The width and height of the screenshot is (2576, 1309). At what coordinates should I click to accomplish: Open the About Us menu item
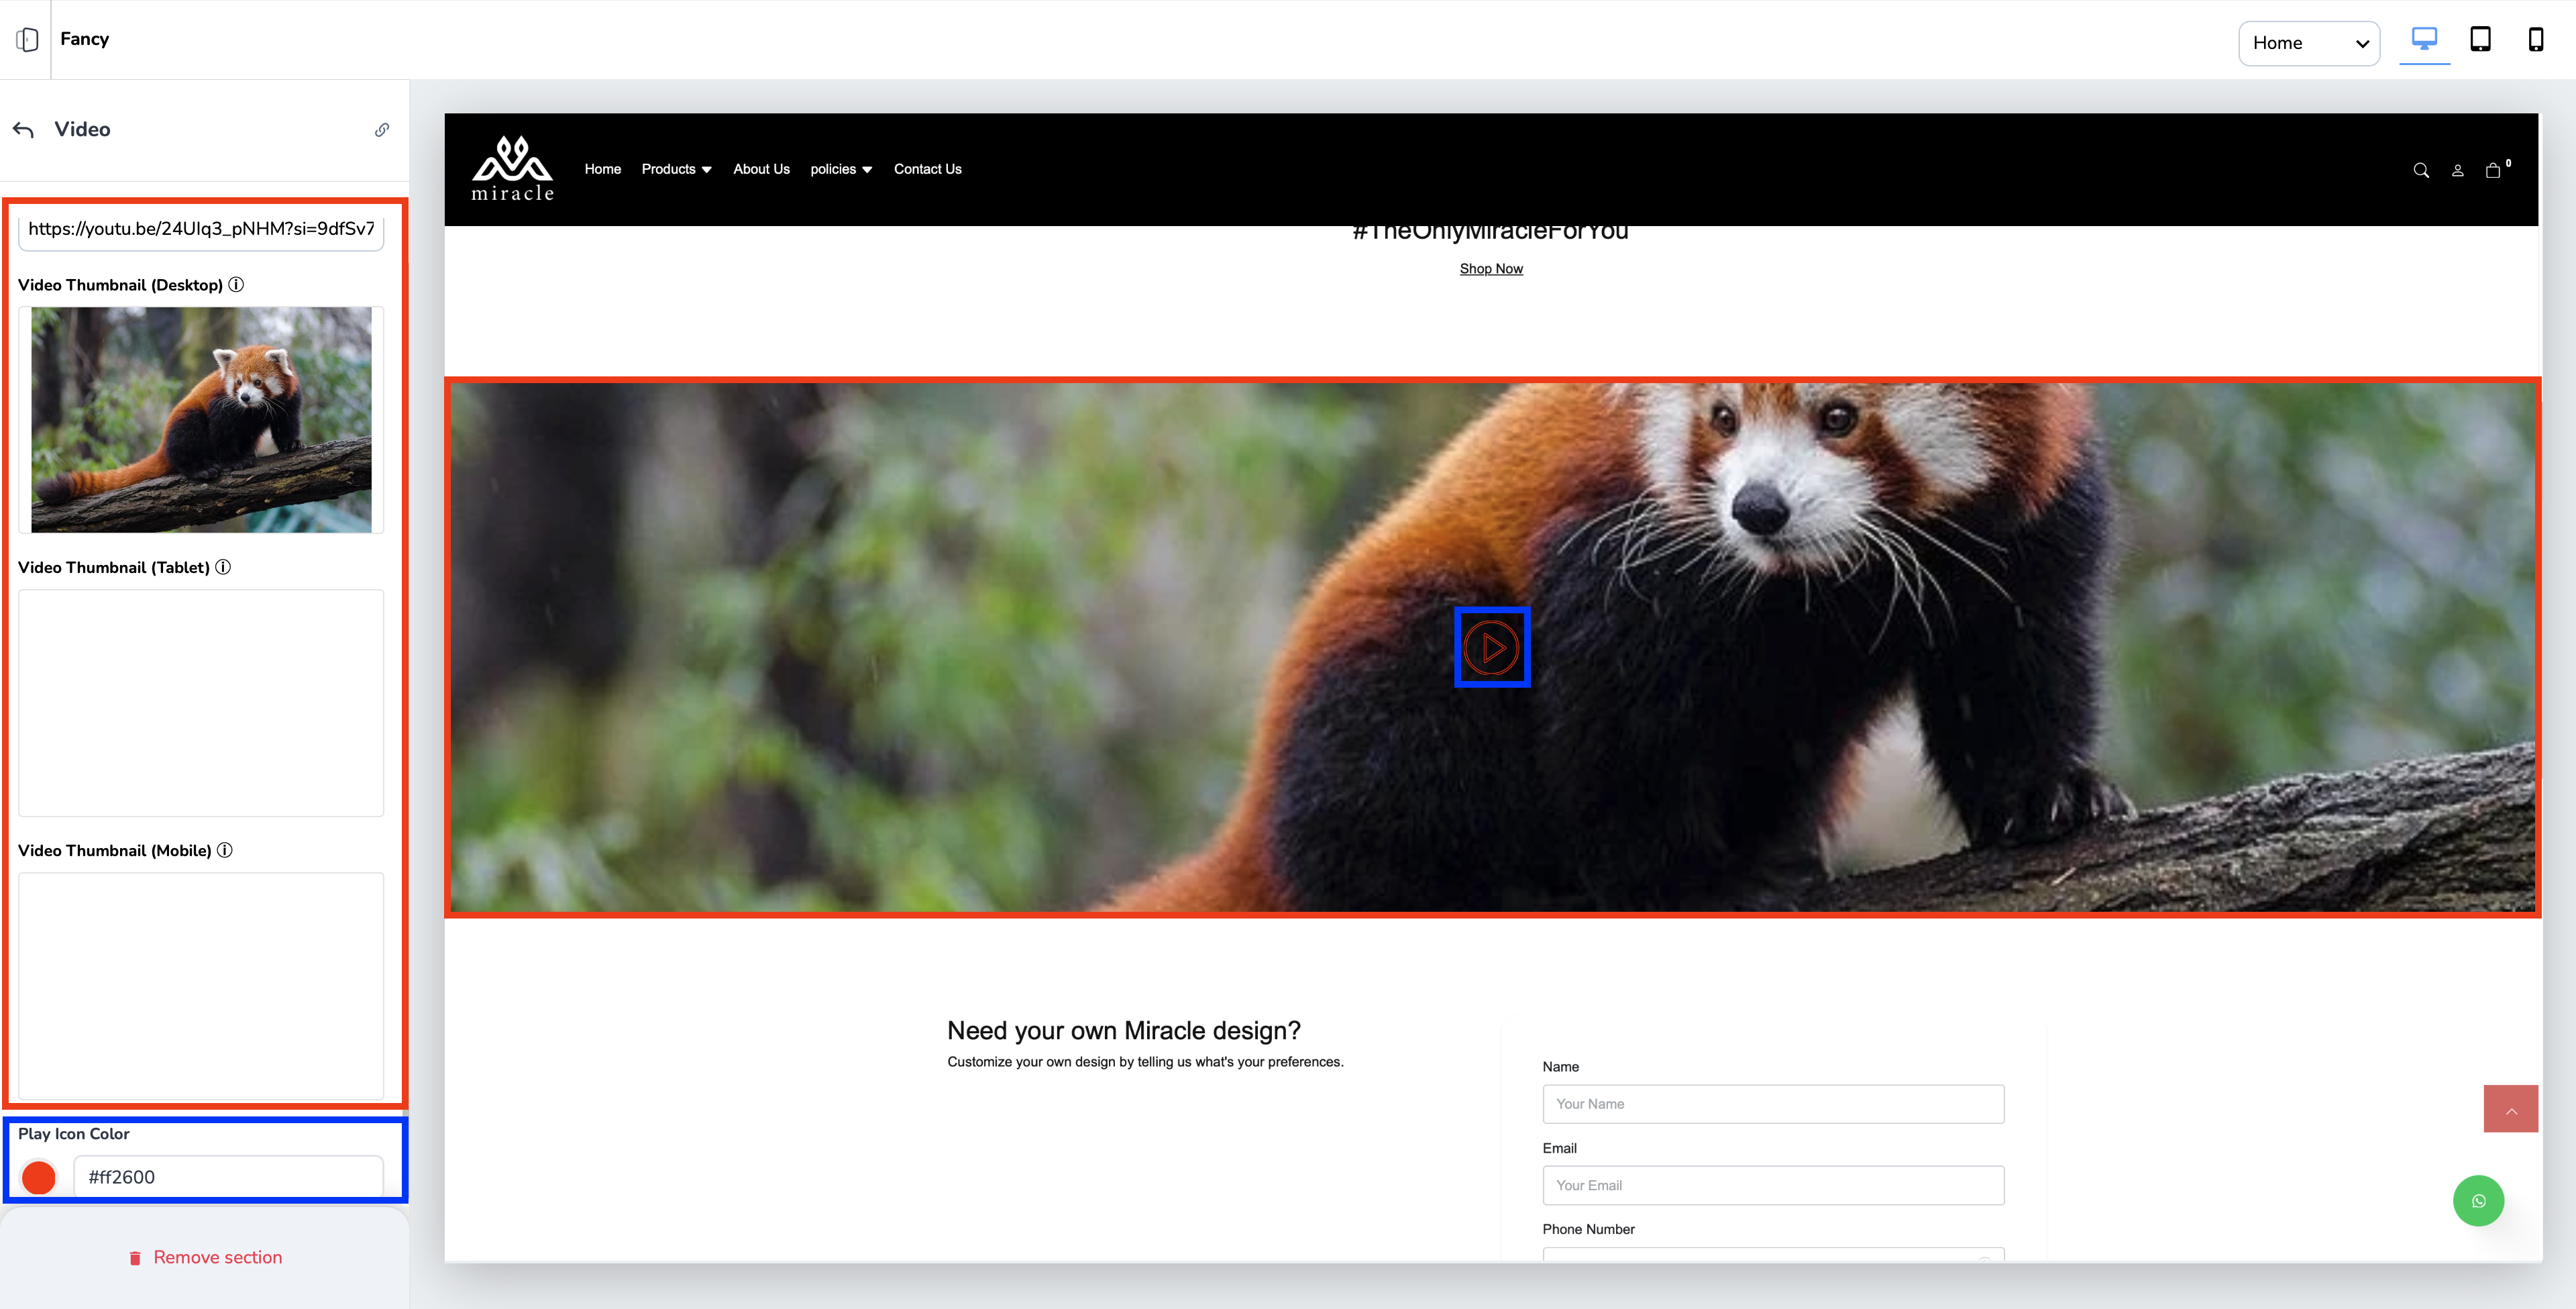[x=761, y=169]
